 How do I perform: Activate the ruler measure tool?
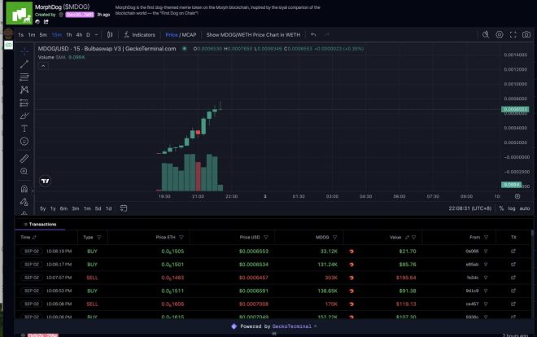24,159
